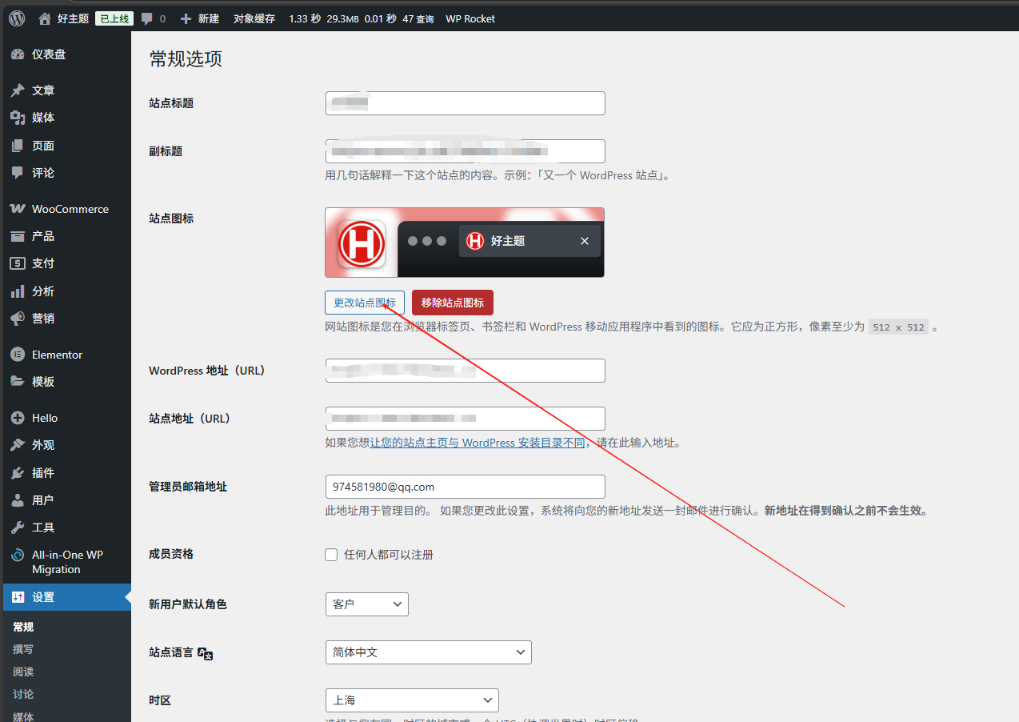
Task: Click the 常规选项 page heading
Action: pos(186,58)
